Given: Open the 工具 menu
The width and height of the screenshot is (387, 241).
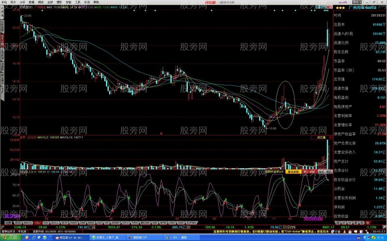Looking at the screenshot, I should click(x=78, y=2).
